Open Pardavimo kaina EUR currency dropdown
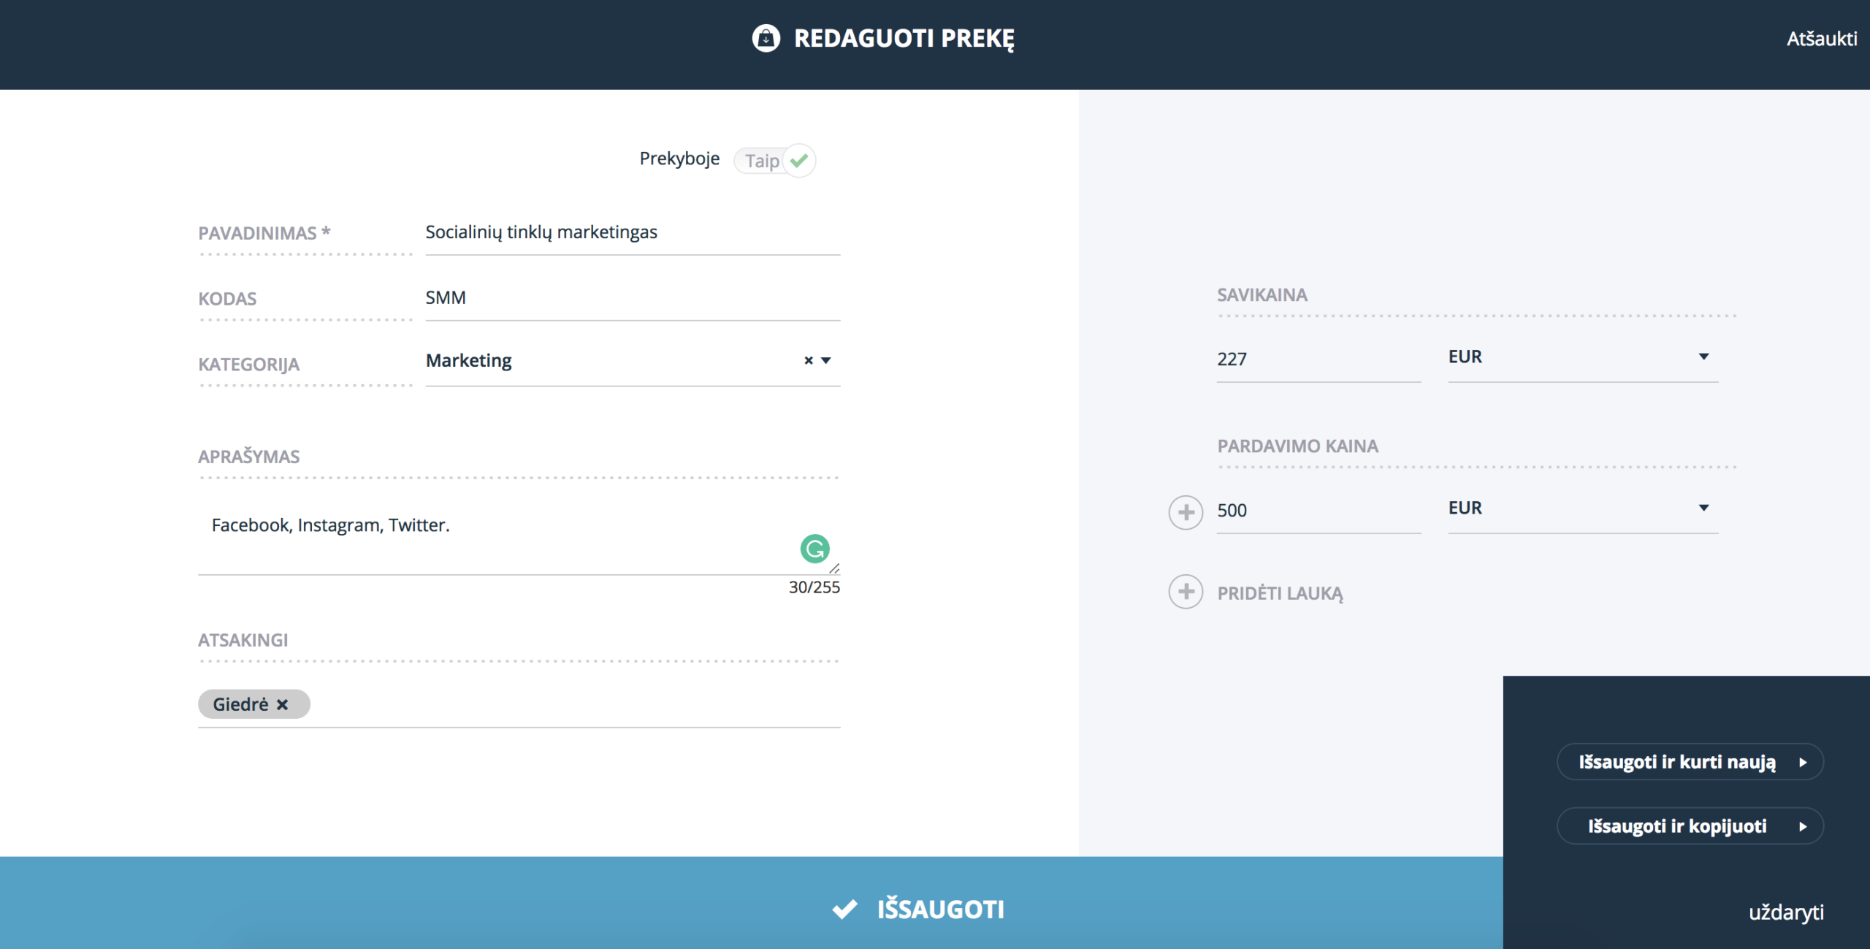The width and height of the screenshot is (1870, 949). pyautogui.click(x=1583, y=508)
